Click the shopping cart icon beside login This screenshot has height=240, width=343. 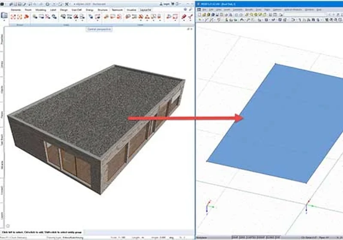tap(173, 4)
